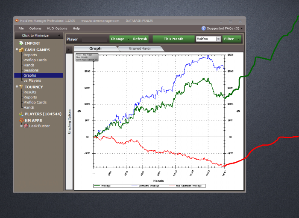The width and height of the screenshot is (299, 218).
Task: Click the LeakBuster app icon
Action: coord(26,126)
